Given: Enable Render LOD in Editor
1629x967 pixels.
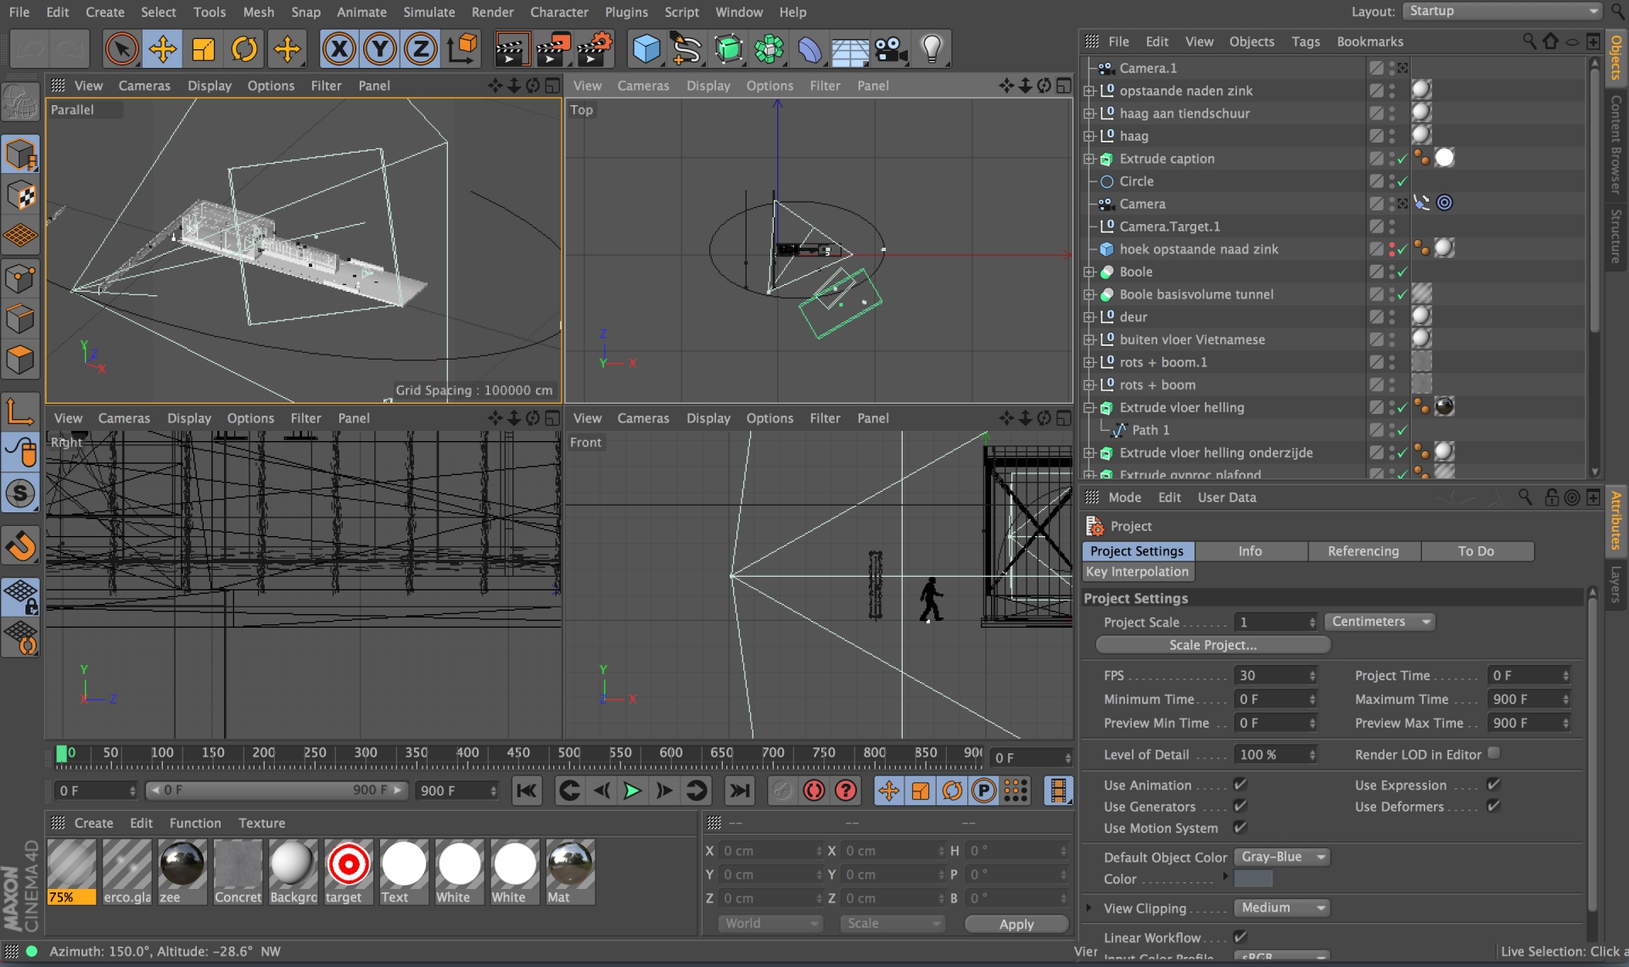Looking at the screenshot, I should click(1494, 753).
